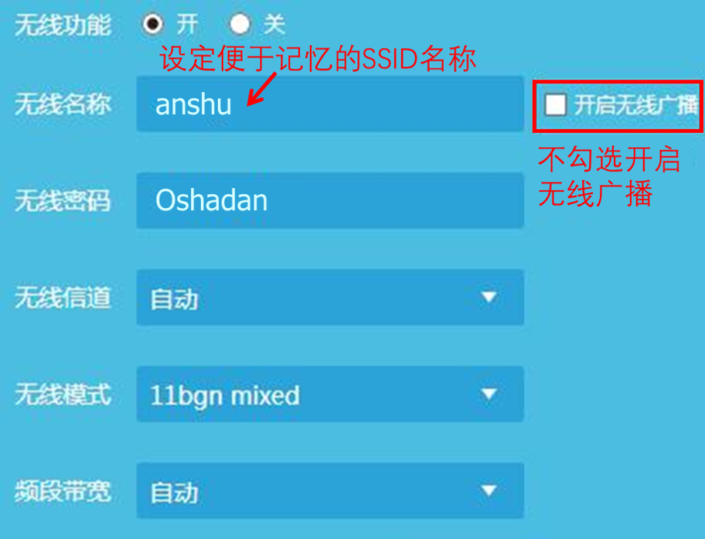Open the 无线模式 11bgn mixed dropdown
The image size is (705, 539).
click(331, 394)
